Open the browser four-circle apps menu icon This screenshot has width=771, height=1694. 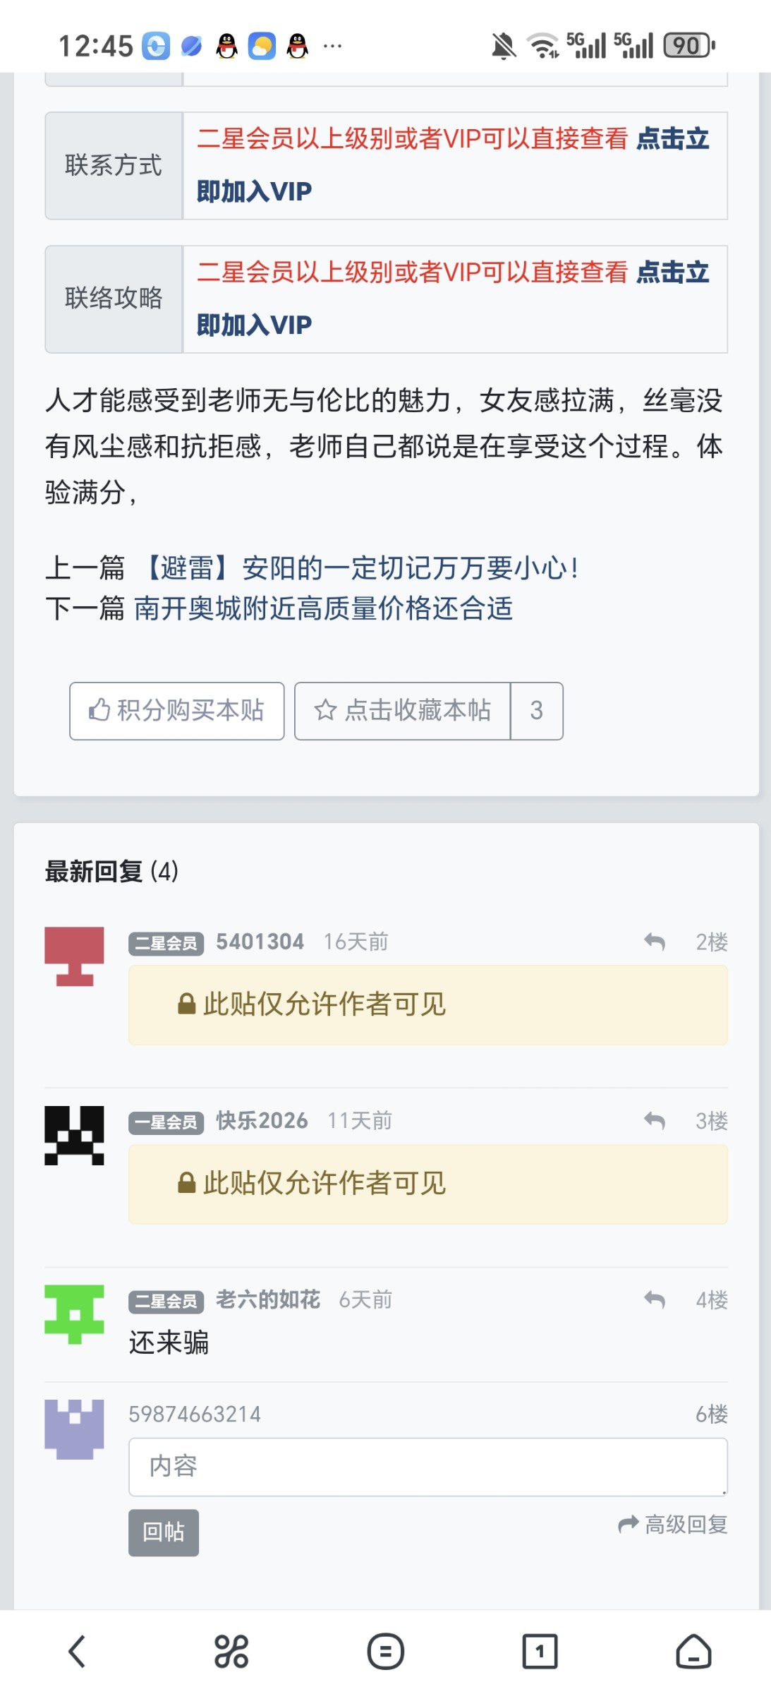point(231,1652)
